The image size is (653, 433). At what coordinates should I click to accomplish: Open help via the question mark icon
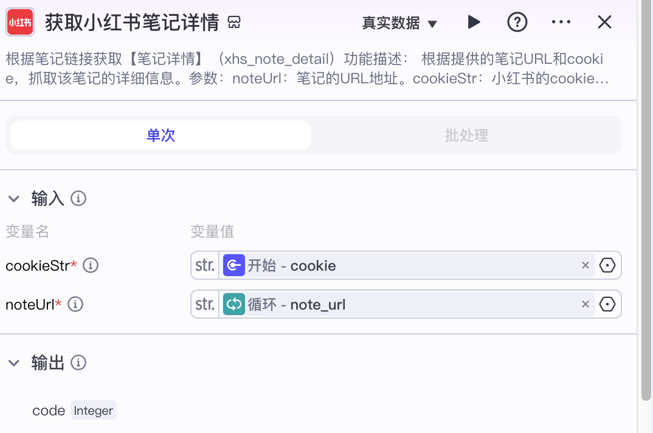(x=517, y=23)
